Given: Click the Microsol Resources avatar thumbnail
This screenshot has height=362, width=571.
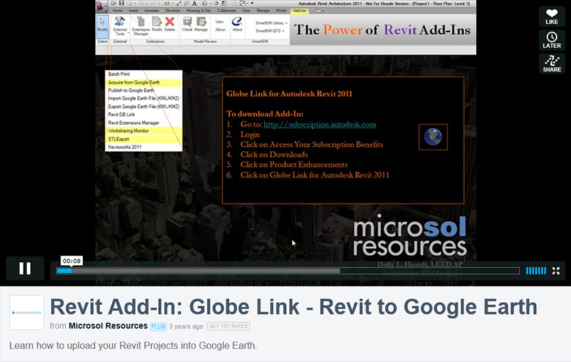Looking at the screenshot, I should tap(27, 313).
